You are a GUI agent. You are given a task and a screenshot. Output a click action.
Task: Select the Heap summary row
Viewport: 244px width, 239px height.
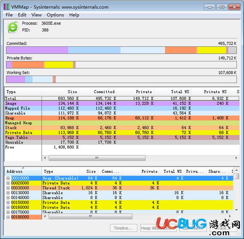122,118
